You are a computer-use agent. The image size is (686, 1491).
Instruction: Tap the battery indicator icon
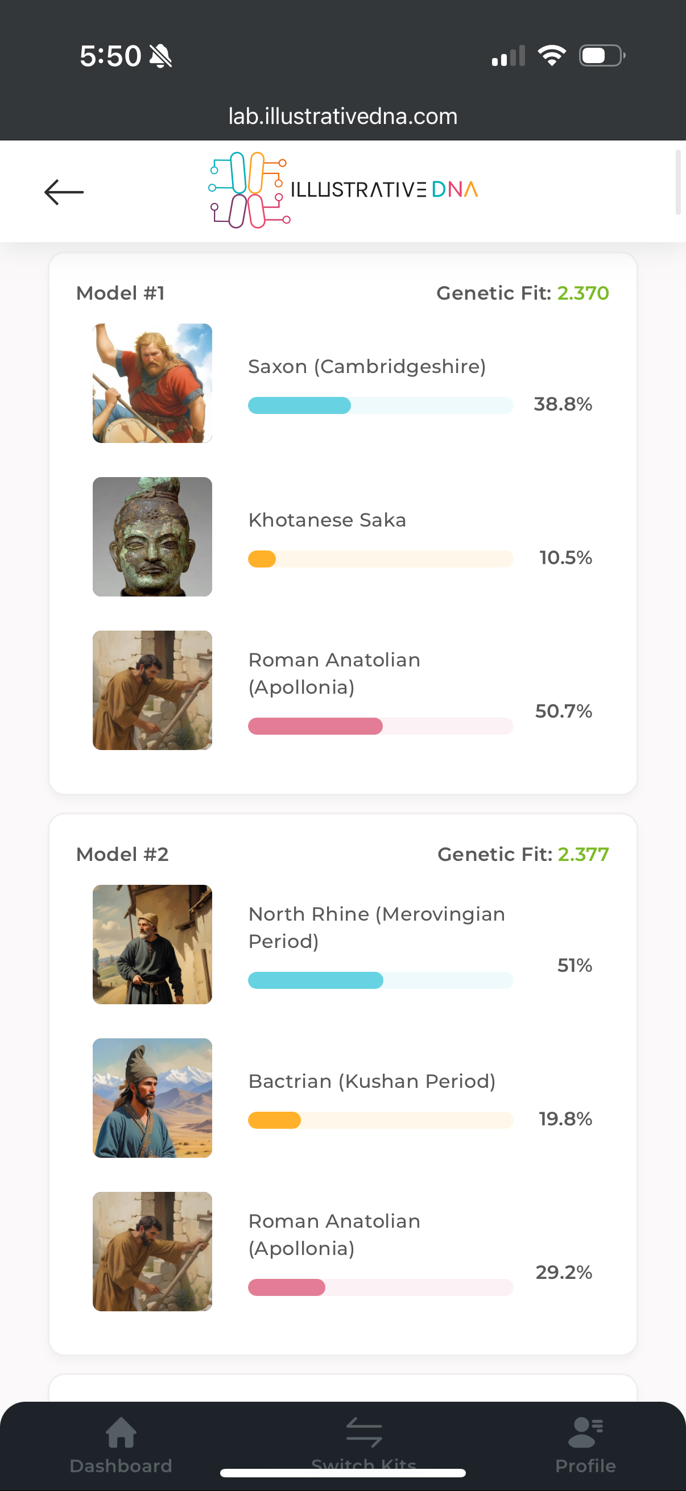coord(602,56)
